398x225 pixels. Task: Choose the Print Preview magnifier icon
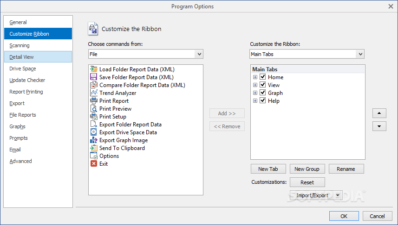(94, 108)
